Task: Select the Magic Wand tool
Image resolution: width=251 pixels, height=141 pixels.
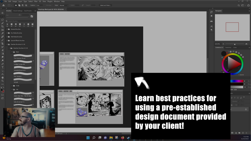Action: tap(2, 23)
